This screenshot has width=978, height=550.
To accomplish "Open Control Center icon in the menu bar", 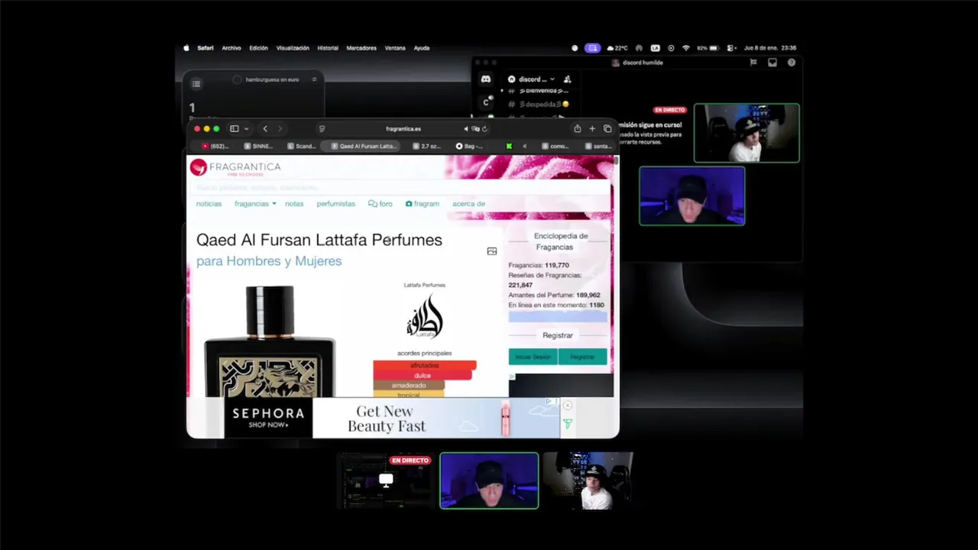I will pos(730,48).
